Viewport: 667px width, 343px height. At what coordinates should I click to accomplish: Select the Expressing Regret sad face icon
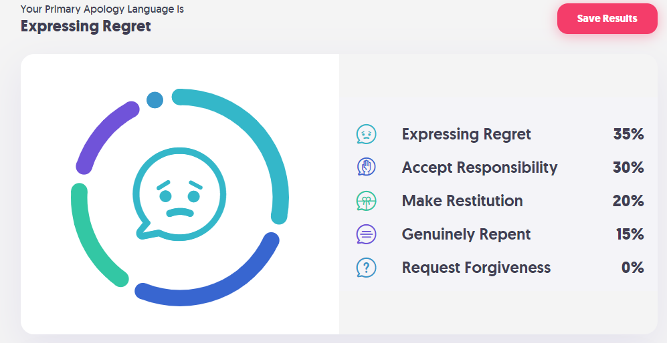366,134
